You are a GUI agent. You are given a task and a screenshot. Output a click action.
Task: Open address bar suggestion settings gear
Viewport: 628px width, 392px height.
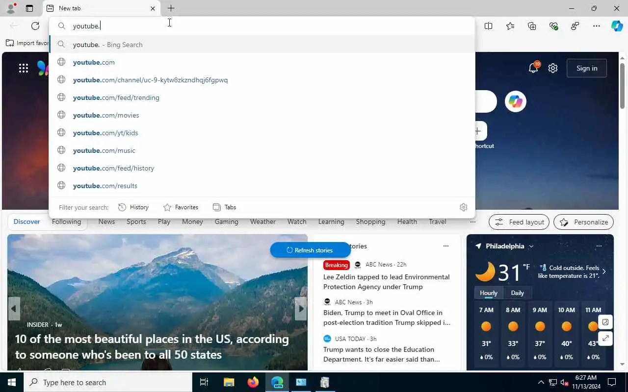coord(464,207)
